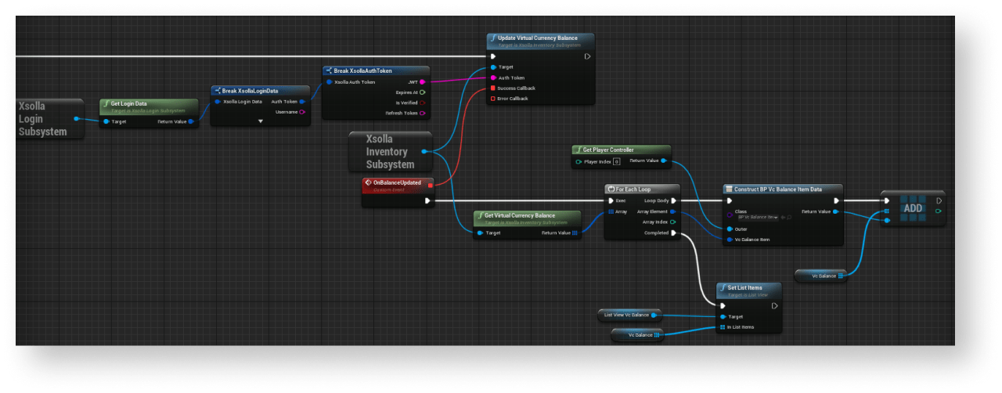Screen dimensions: 1002x393
Task: Click the Success Callback delegate pin
Action: pyautogui.click(x=492, y=88)
